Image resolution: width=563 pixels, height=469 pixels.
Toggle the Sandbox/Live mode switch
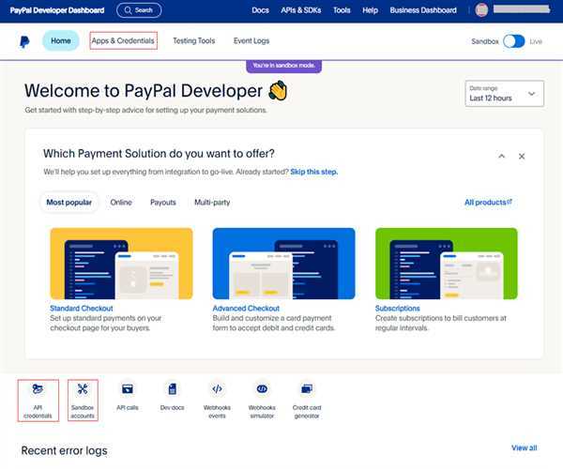[x=513, y=41]
